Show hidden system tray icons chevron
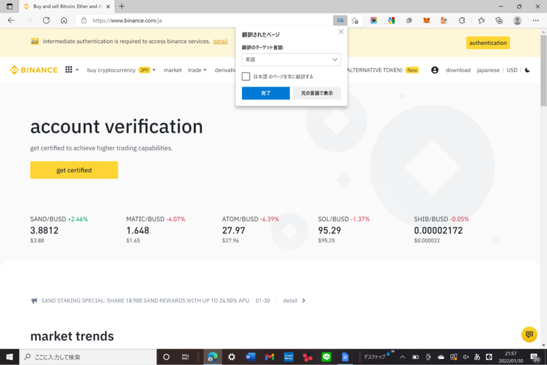Viewport: 547px width, 365px height. tap(403, 357)
